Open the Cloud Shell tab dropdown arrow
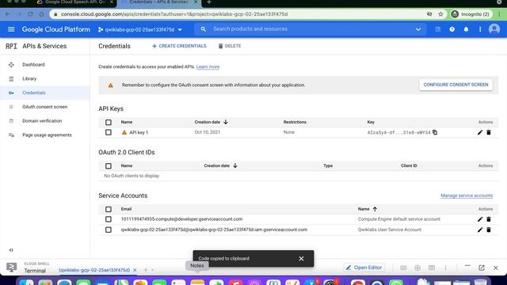Viewport: 507px width, 285px height. pyautogui.click(x=152, y=270)
